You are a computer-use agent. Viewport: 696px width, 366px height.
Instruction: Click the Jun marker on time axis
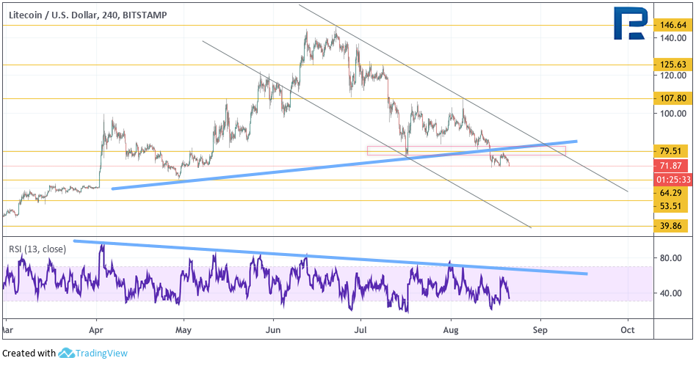click(x=273, y=330)
